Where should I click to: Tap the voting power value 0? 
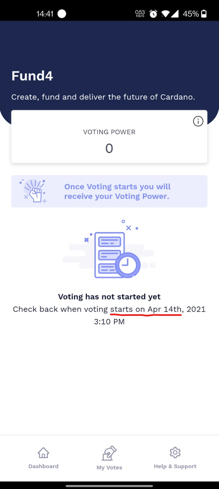pos(109,148)
